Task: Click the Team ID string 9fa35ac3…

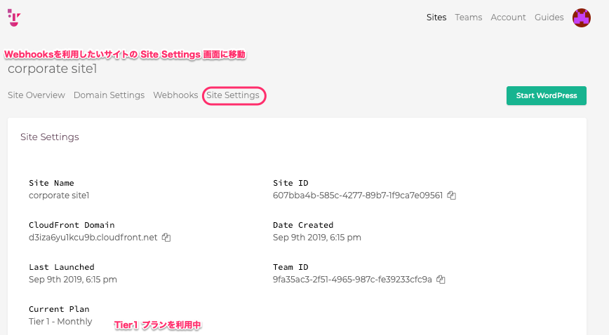Action: coord(352,279)
